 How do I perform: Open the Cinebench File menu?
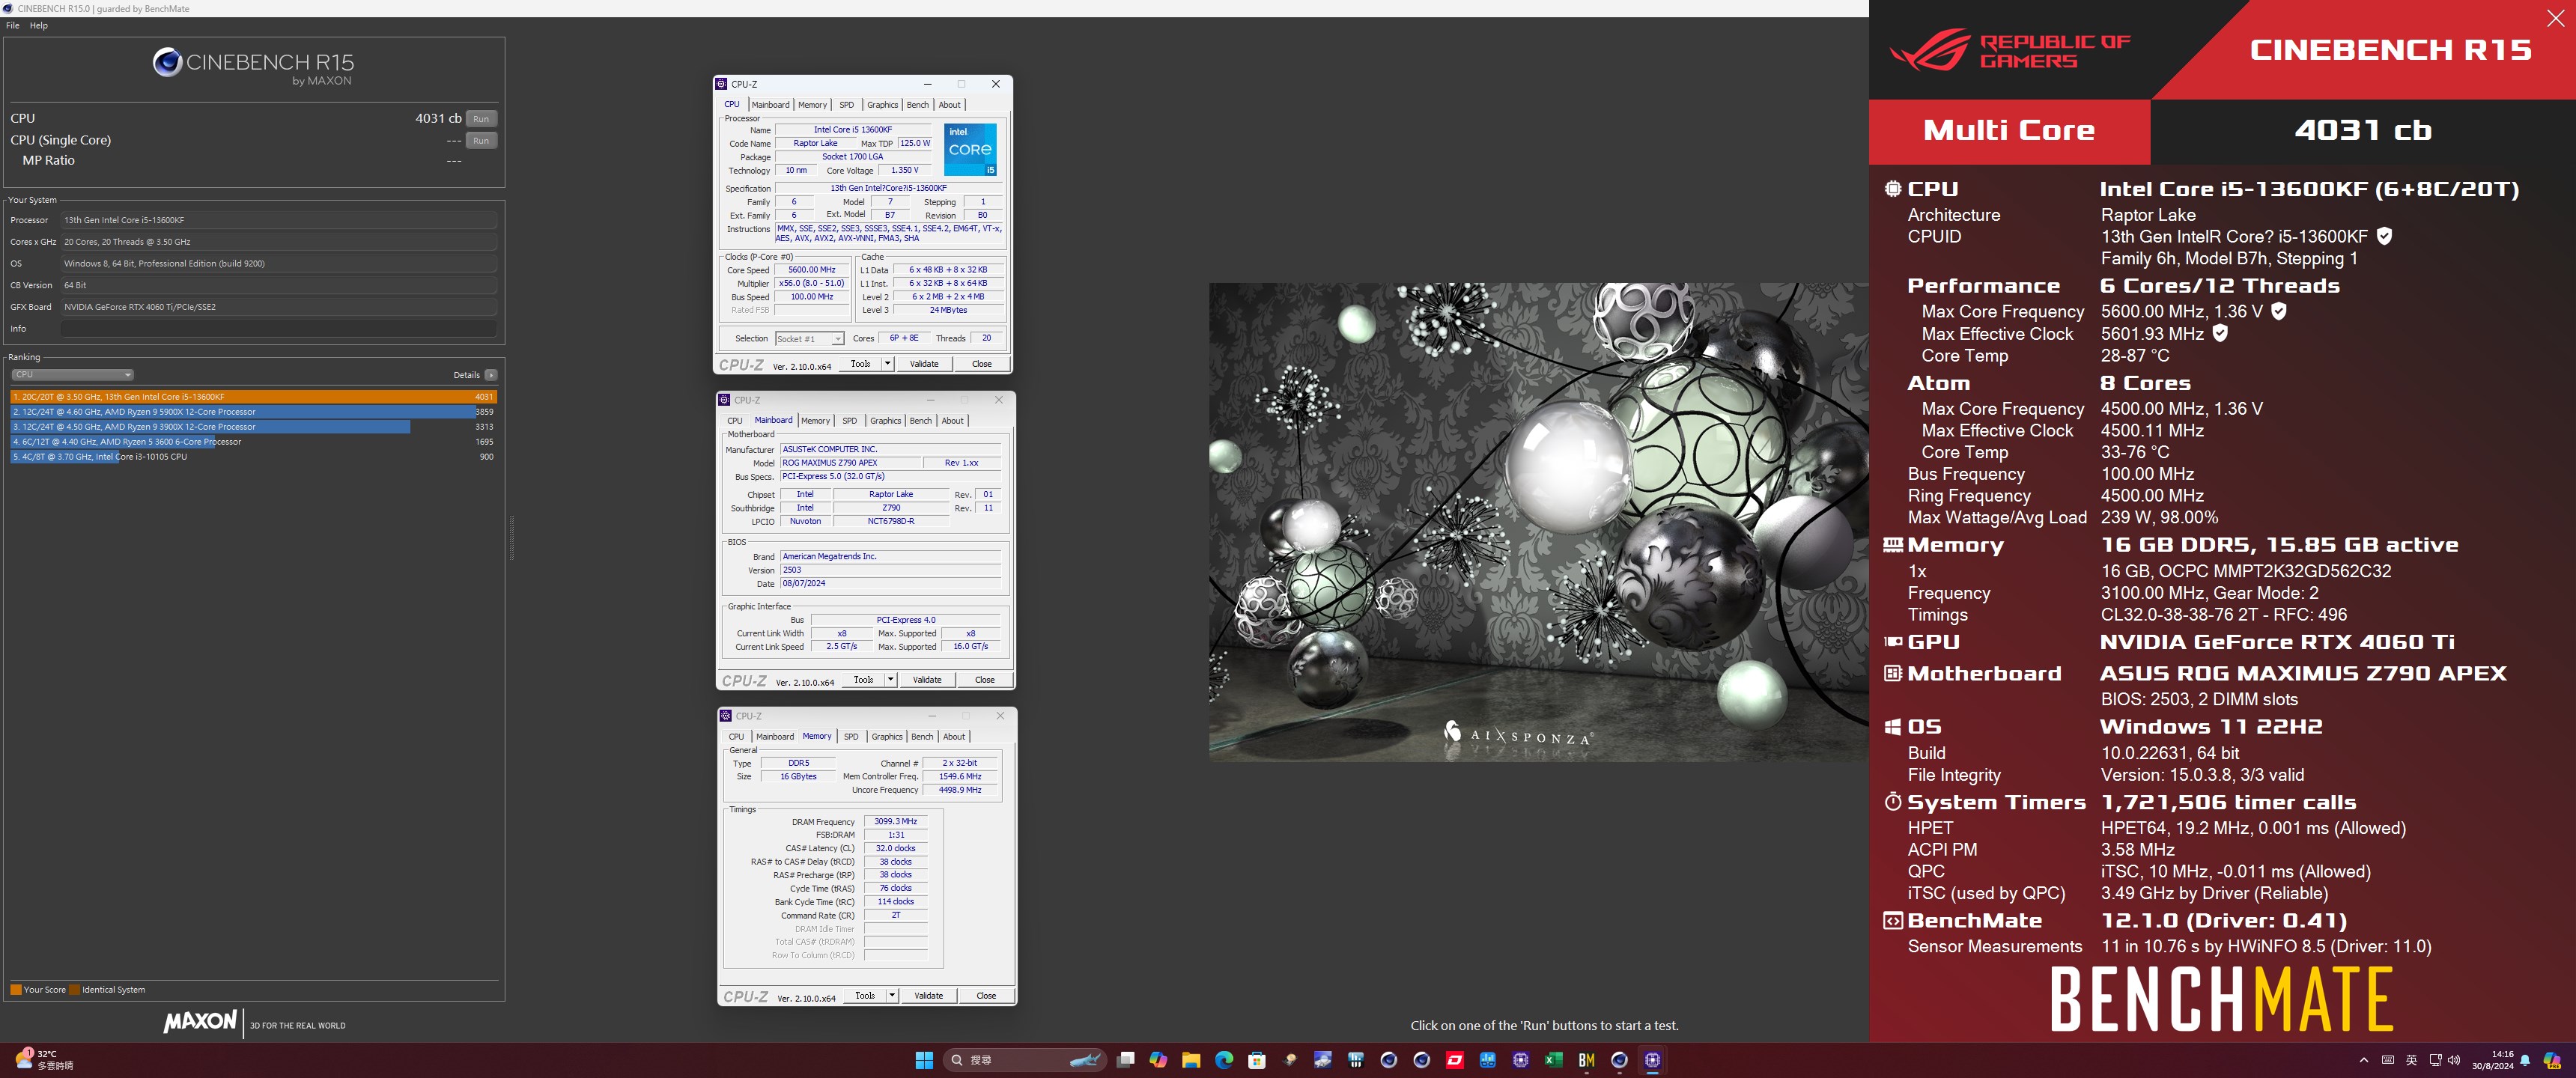click(13, 26)
